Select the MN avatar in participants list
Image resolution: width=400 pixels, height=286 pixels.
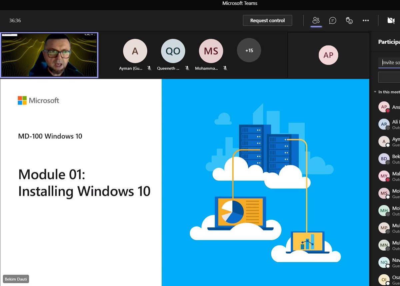[x=384, y=245]
